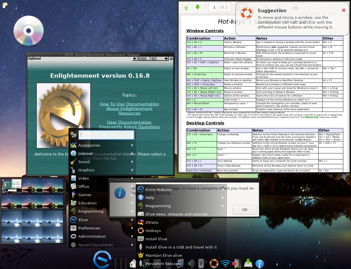
Task: Click the big Elive logo launcher in the dock
Action: [102, 259]
